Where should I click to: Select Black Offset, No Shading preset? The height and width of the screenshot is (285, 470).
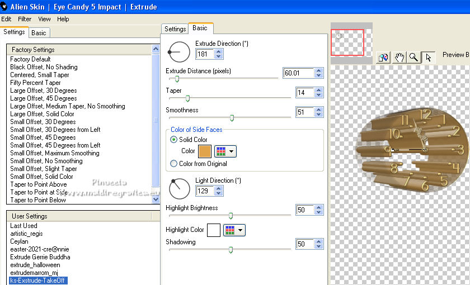pos(44,67)
